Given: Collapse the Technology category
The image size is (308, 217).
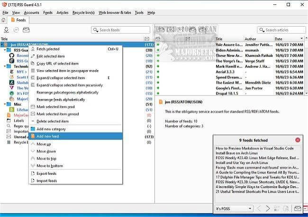Looking at the screenshot, I should coord(5,66).
